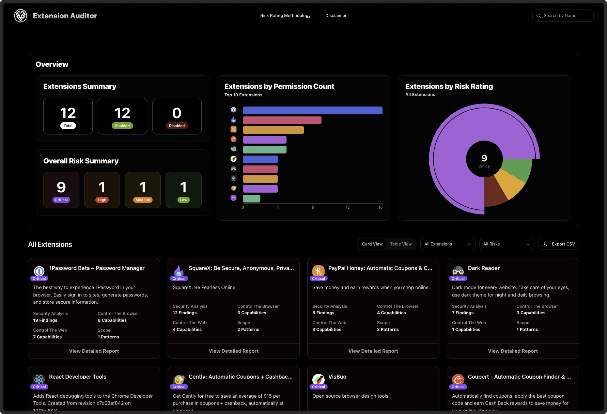Click the 'Cently: Automatic Coupons' card title
This screenshot has width=607, height=414.
click(240, 377)
